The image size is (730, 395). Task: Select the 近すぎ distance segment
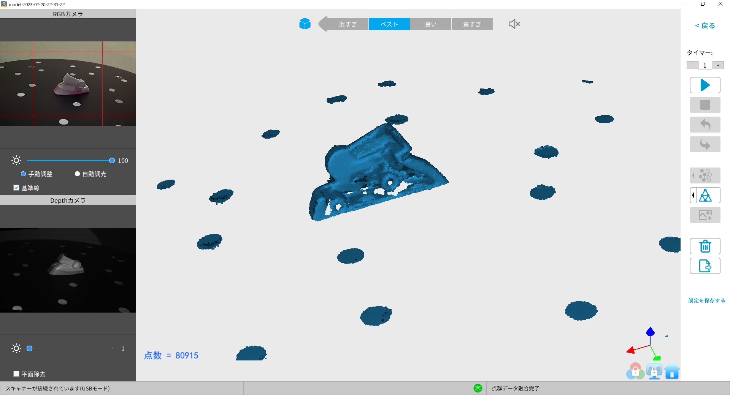point(348,24)
